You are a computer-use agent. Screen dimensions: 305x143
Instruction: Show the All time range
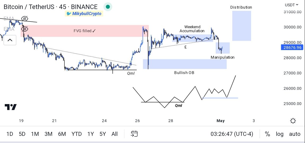(x=114, y=134)
